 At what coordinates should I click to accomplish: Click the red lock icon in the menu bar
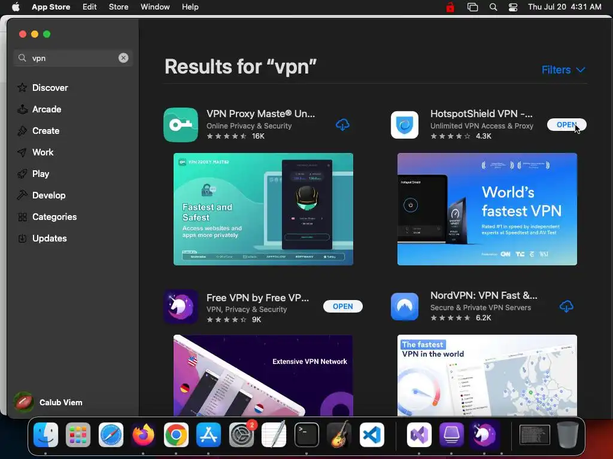click(x=450, y=7)
